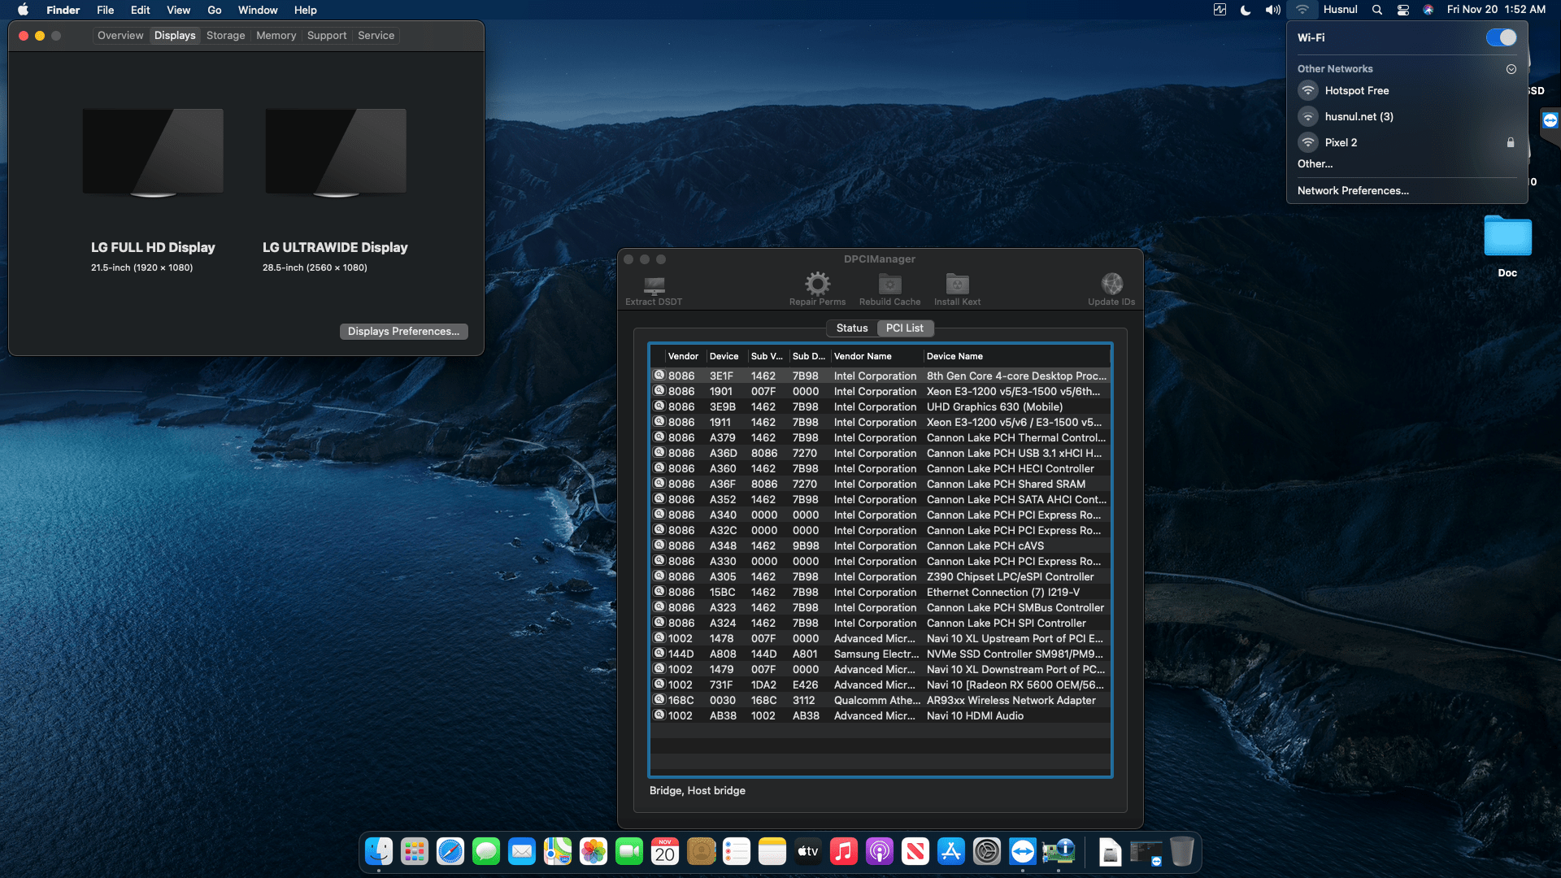Open the Window menu
The height and width of the screenshot is (878, 1561).
click(x=258, y=10)
